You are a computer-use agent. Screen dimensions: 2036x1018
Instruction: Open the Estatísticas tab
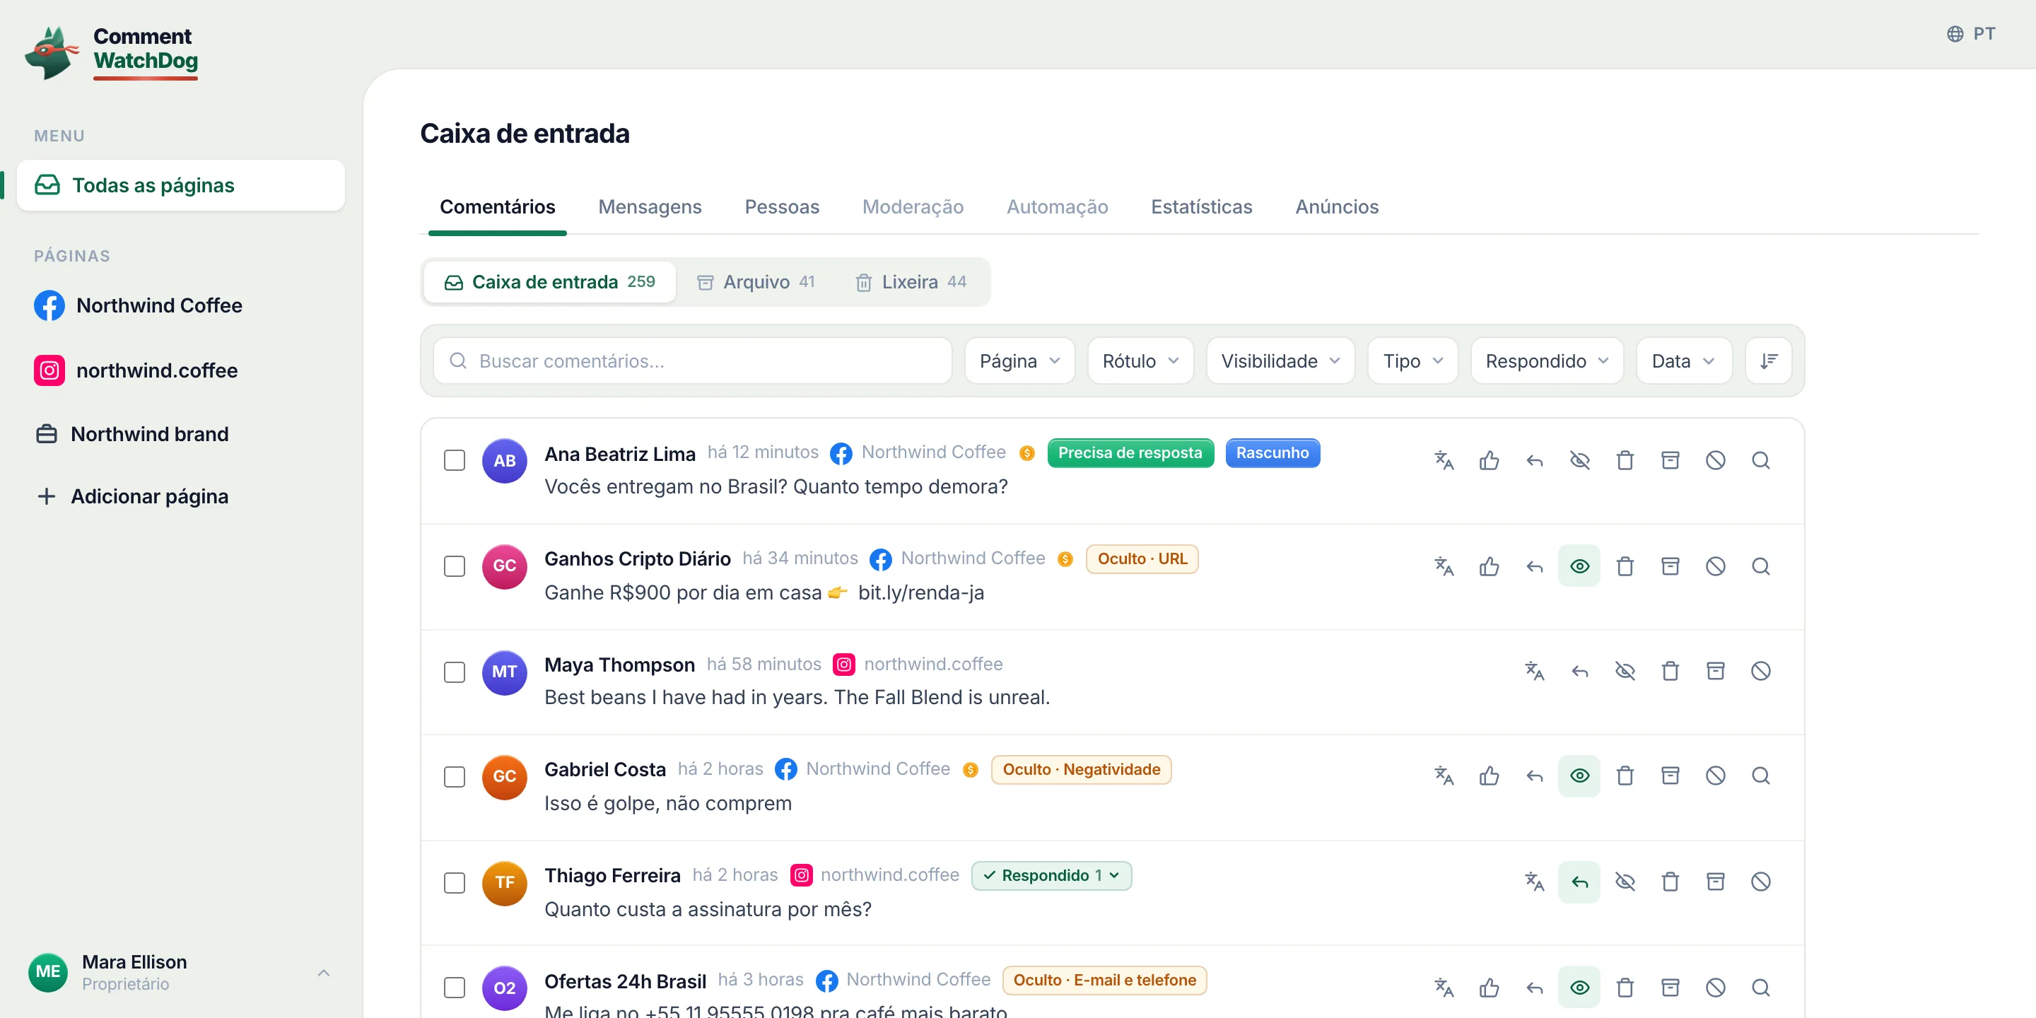coord(1201,207)
